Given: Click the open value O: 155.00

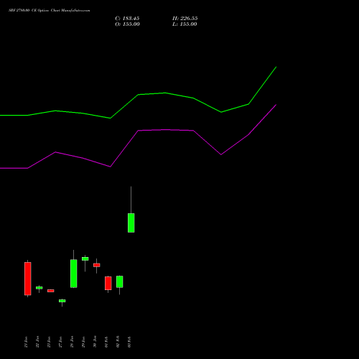Looking at the screenshot, I should pyautogui.click(x=127, y=24).
